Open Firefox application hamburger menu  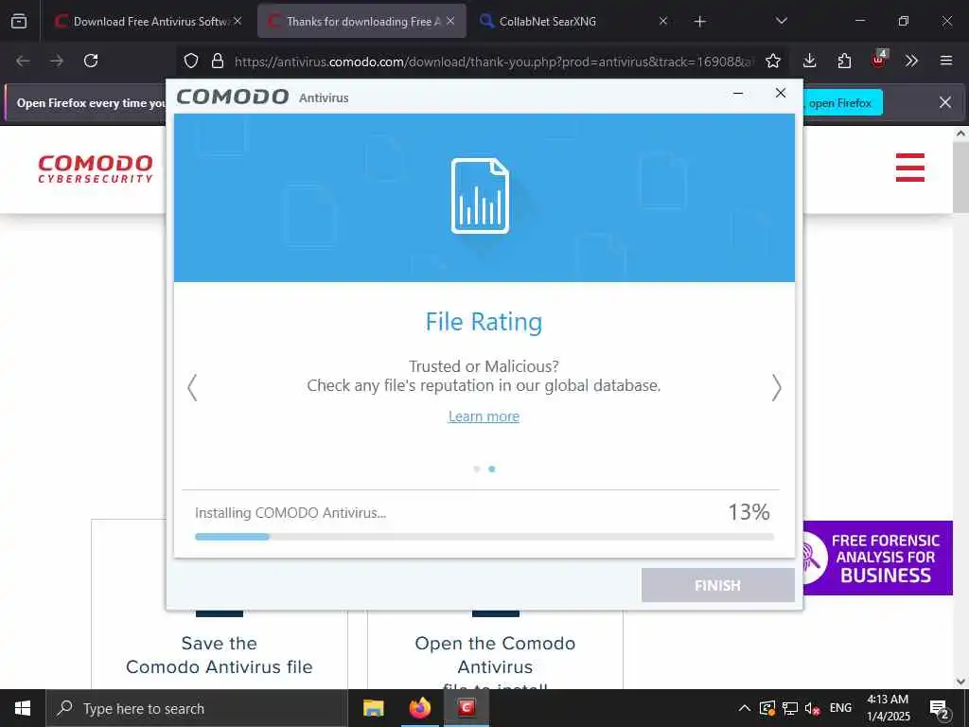point(946,61)
